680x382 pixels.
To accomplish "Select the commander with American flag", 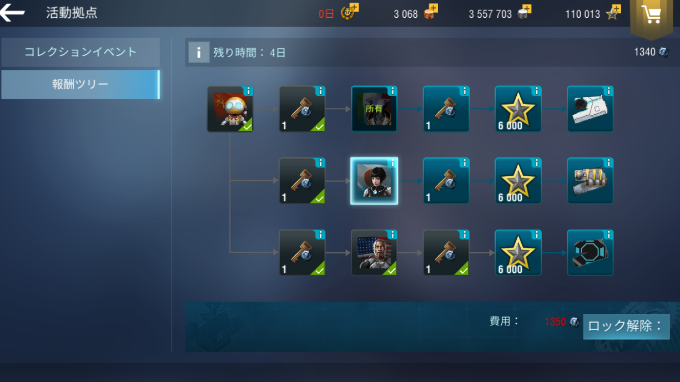I will pyautogui.click(x=374, y=253).
